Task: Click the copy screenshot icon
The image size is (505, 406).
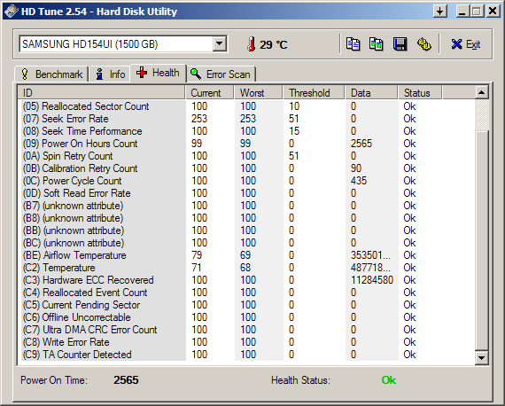Action: 376,44
